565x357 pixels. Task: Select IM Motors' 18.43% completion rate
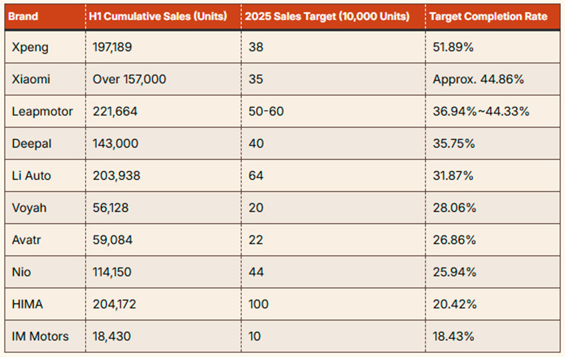(x=453, y=336)
